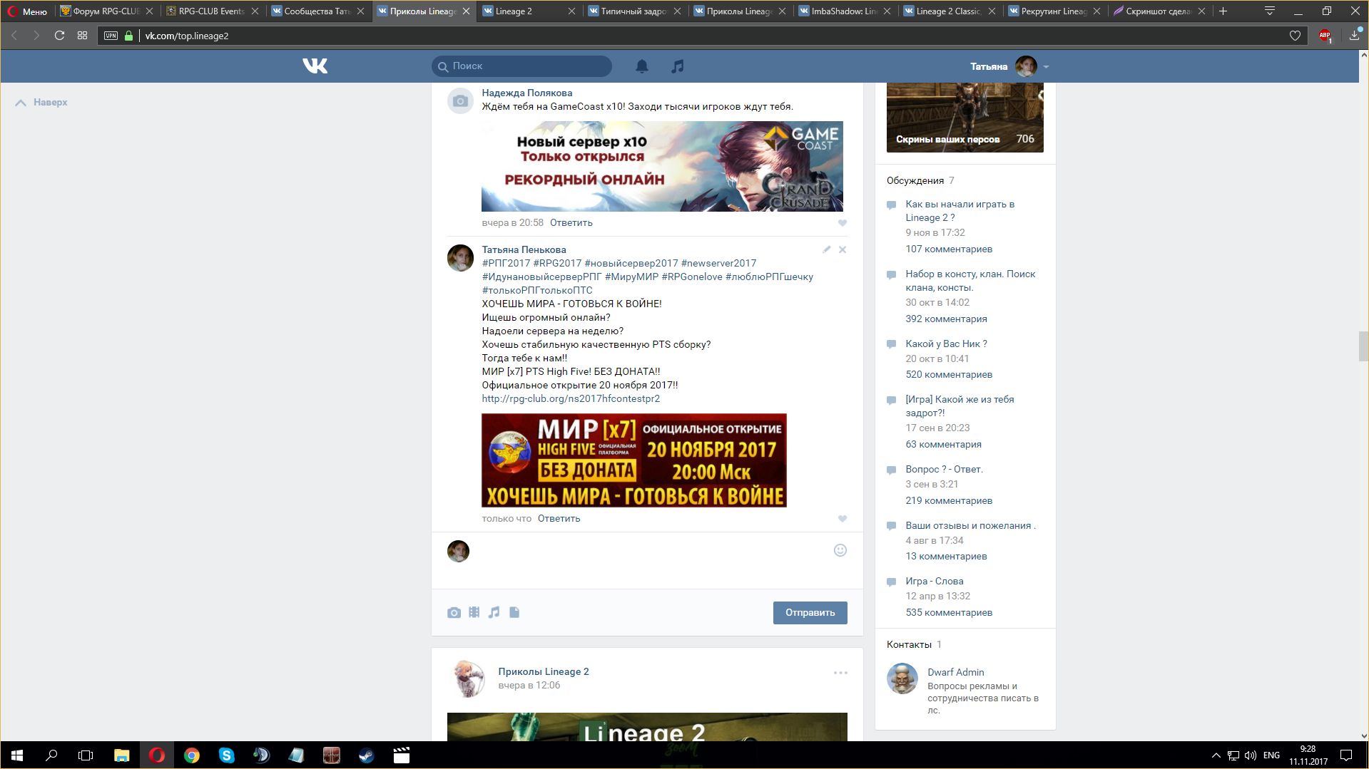This screenshot has height=769, width=1369.
Task: Switch to ImbaShadow tab
Action: 844,11
